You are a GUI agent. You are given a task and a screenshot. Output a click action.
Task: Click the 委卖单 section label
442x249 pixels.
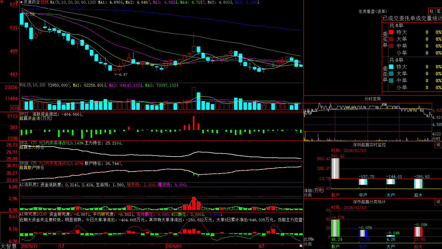[385, 74]
